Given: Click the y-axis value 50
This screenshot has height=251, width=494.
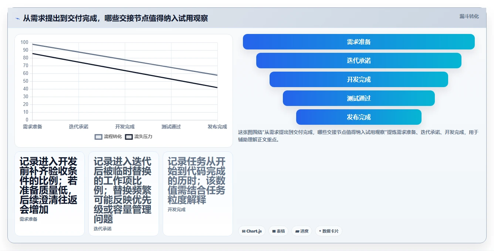Looking at the screenshot, I should click(26, 81).
